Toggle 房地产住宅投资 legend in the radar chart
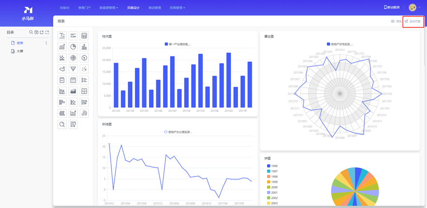The width and height of the screenshot is (427, 208). tap(339, 44)
